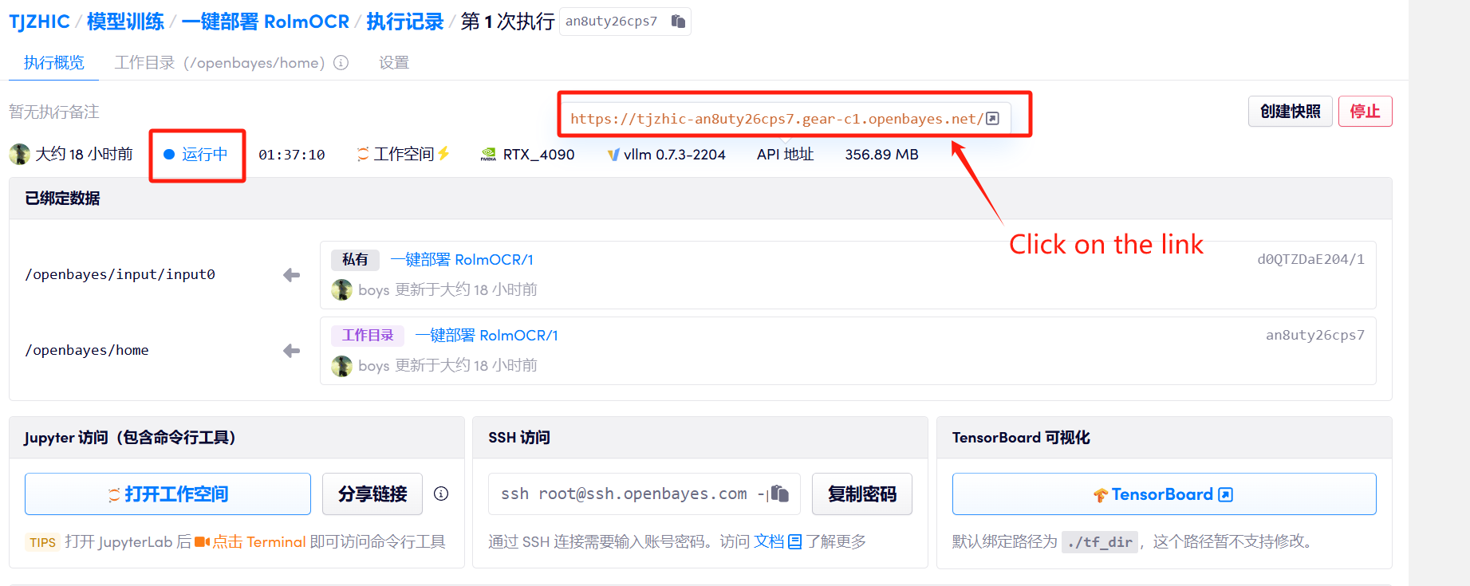Open the tjzhic-an8uty26cps7 API URL link
Image resolution: width=1470 pixels, height=586 pixels.
click(x=777, y=119)
